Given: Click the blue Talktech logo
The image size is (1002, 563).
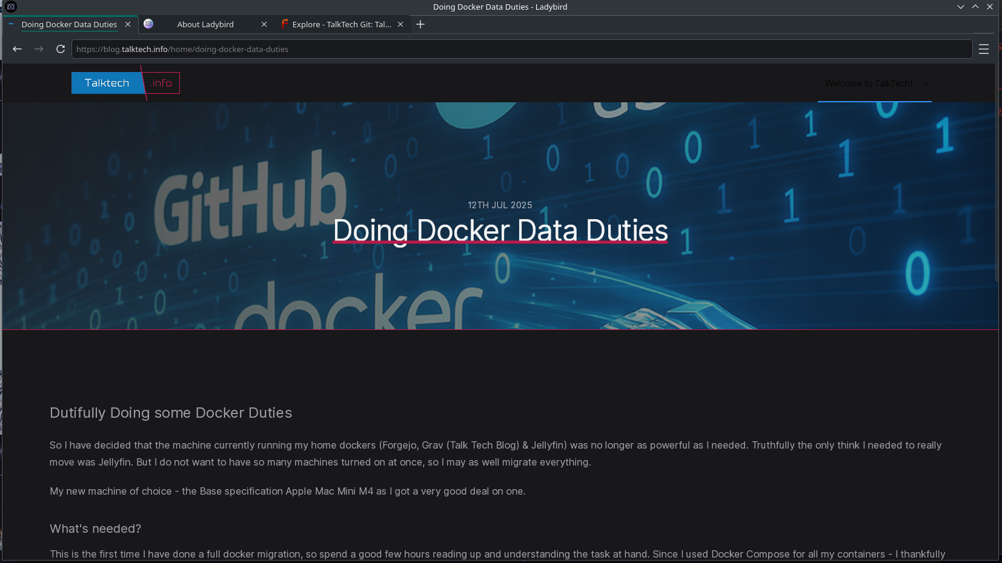Looking at the screenshot, I should (x=107, y=83).
